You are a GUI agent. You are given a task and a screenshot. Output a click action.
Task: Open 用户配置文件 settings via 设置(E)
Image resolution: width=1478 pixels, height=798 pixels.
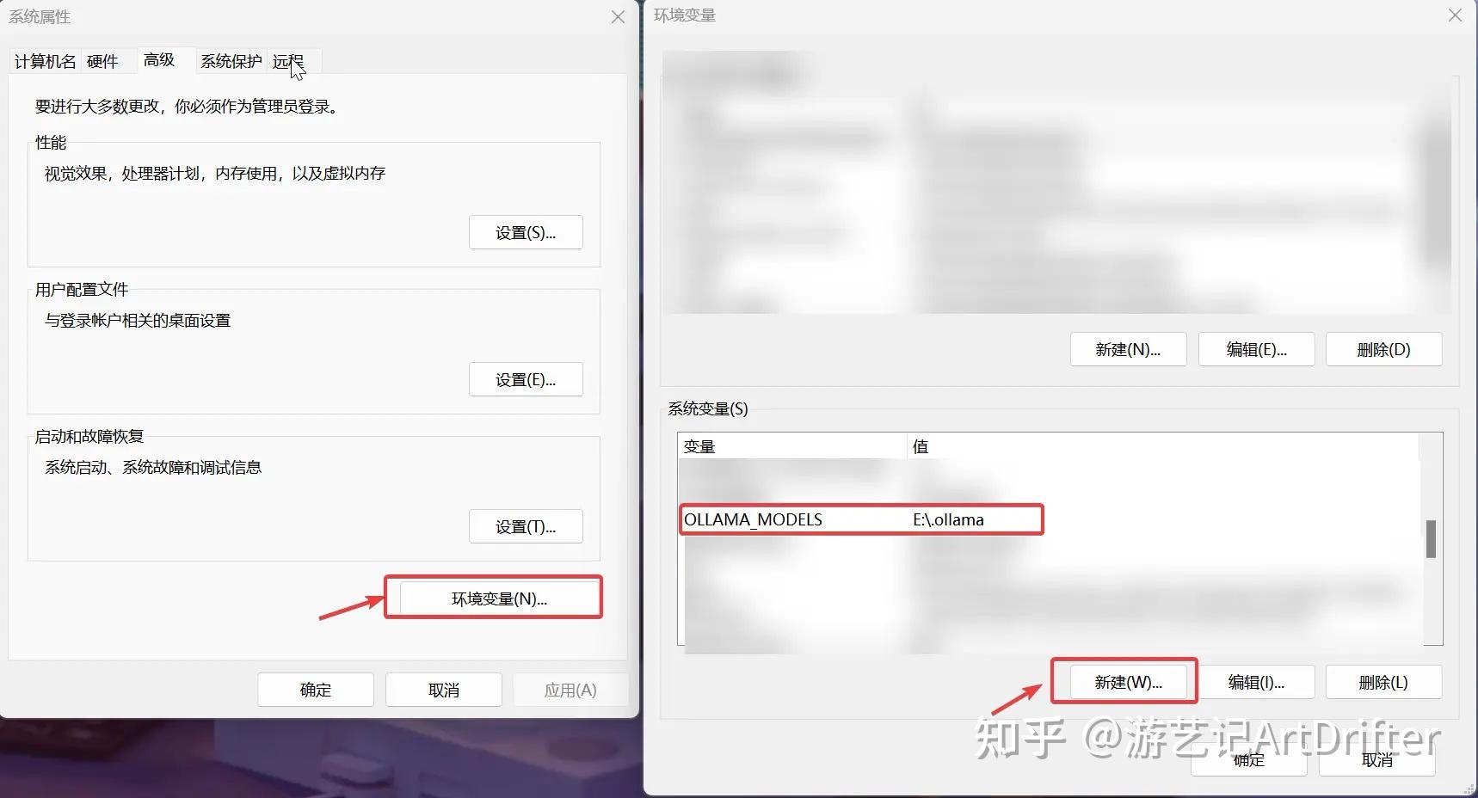(x=526, y=378)
